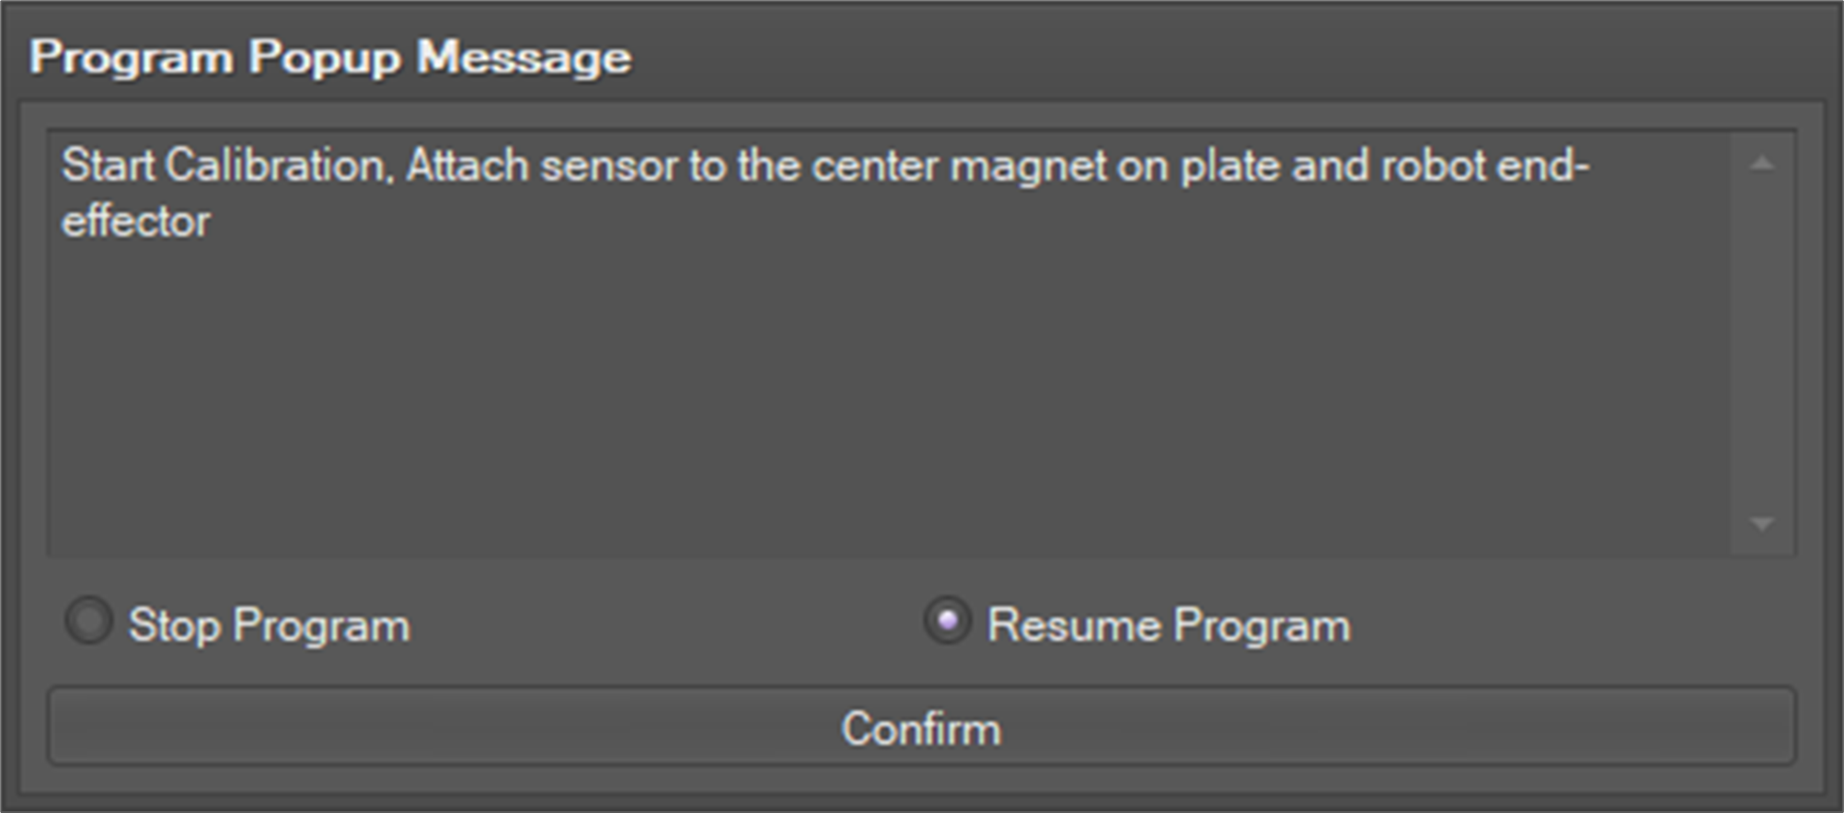Click the 'Stop Program' text label
Screen dimensions: 1844x813
pyautogui.click(x=269, y=625)
